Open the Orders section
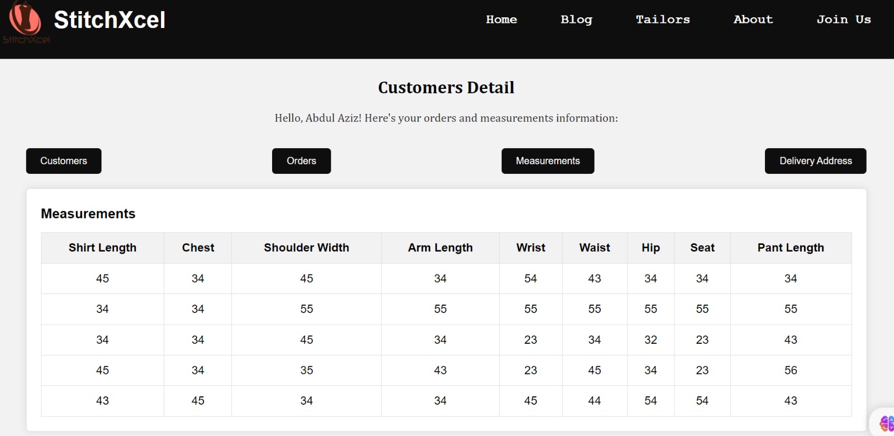894x436 pixels. [x=301, y=161]
